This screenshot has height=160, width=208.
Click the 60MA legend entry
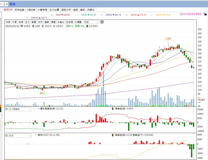[136, 15]
